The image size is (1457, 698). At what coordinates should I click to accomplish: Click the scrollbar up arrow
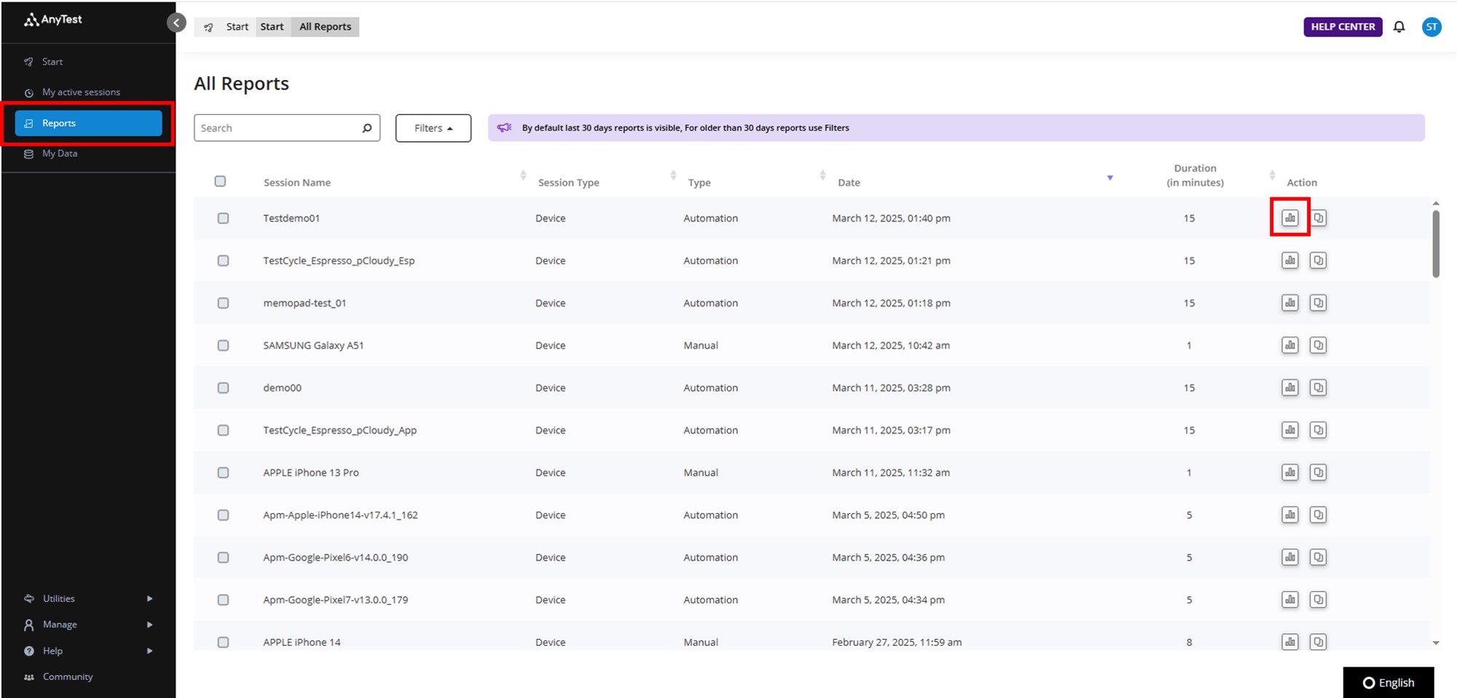pyautogui.click(x=1436, y=203)
